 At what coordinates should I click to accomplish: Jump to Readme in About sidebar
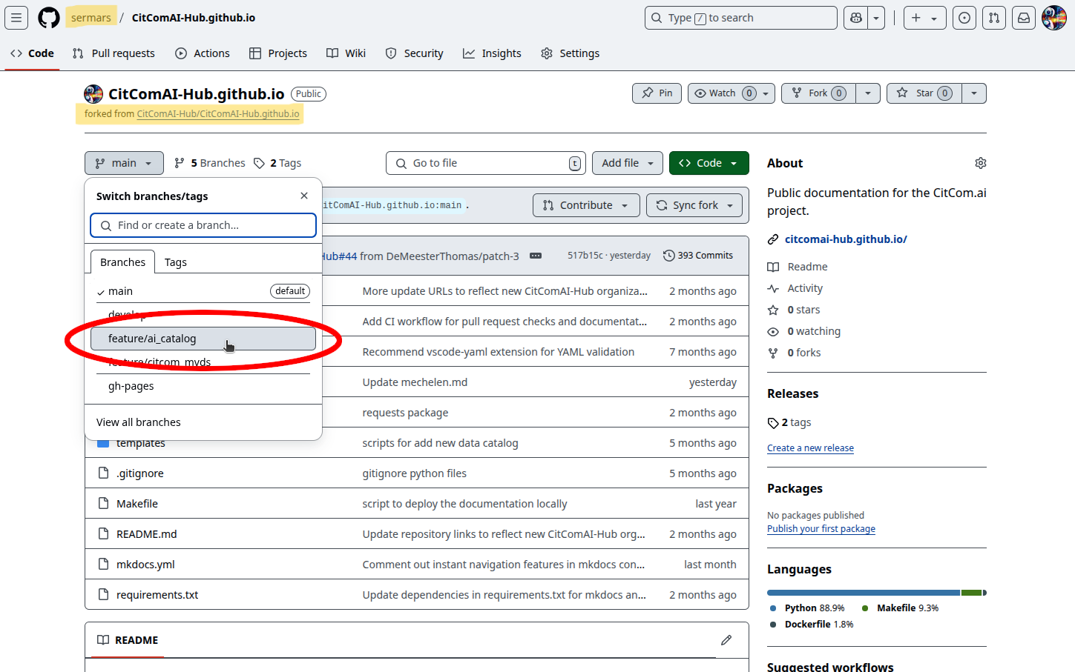(798, 267)
